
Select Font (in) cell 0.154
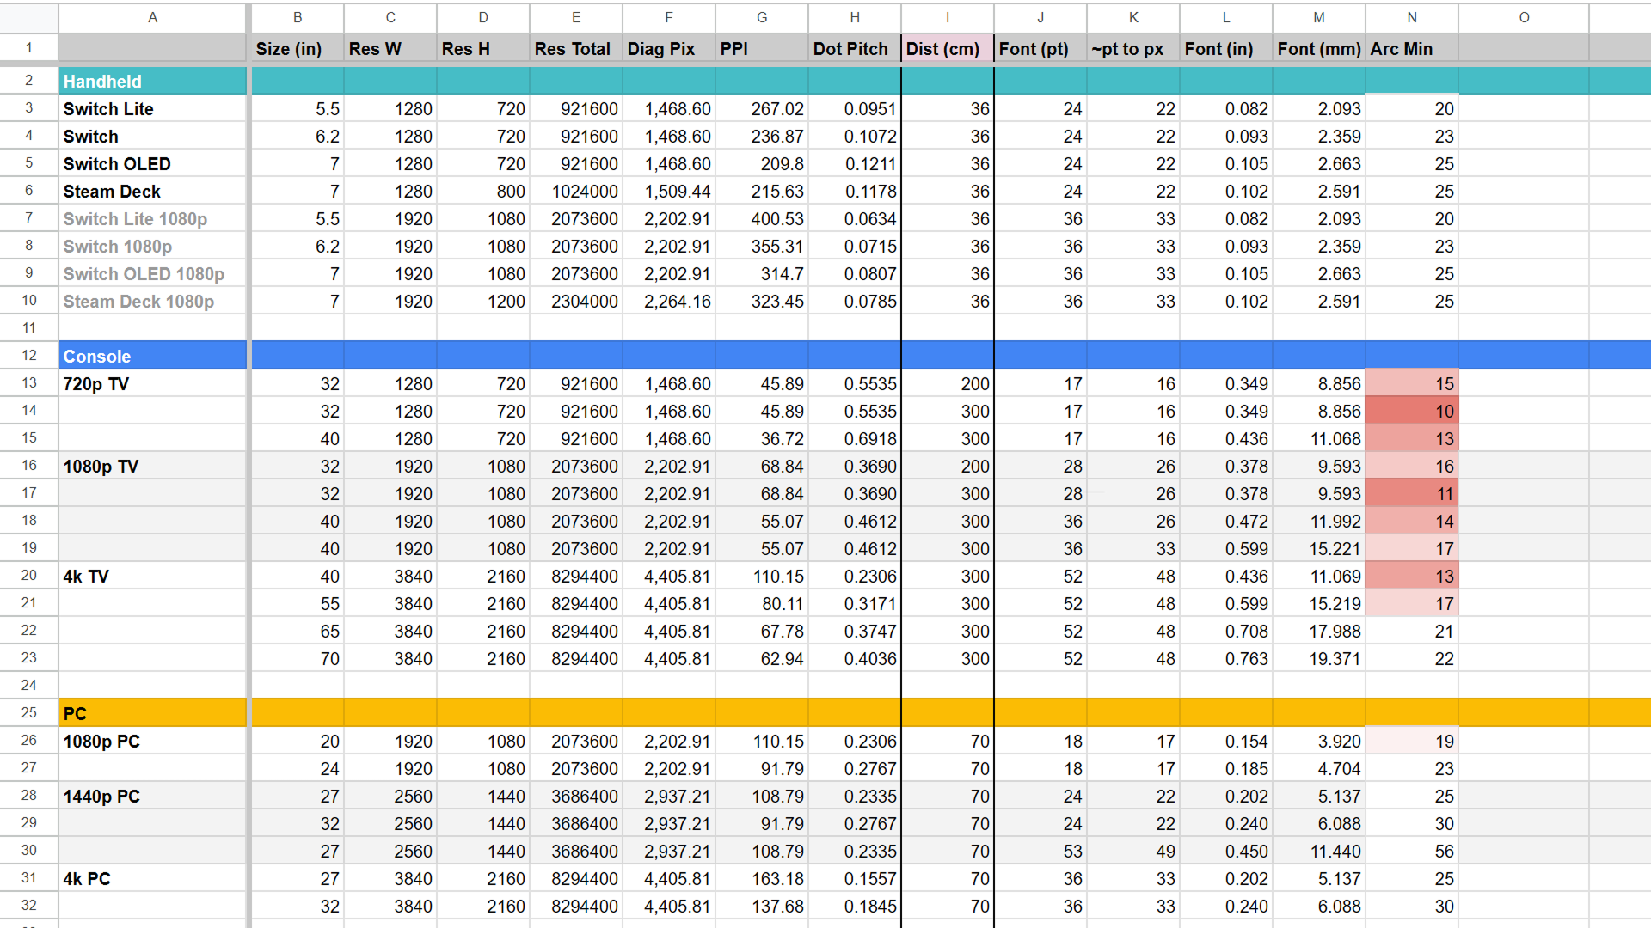[x=1226, y=741]
